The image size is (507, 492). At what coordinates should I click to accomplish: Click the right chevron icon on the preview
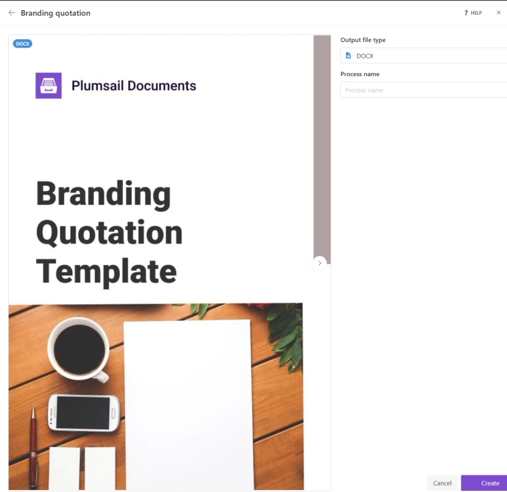(320, 263)
